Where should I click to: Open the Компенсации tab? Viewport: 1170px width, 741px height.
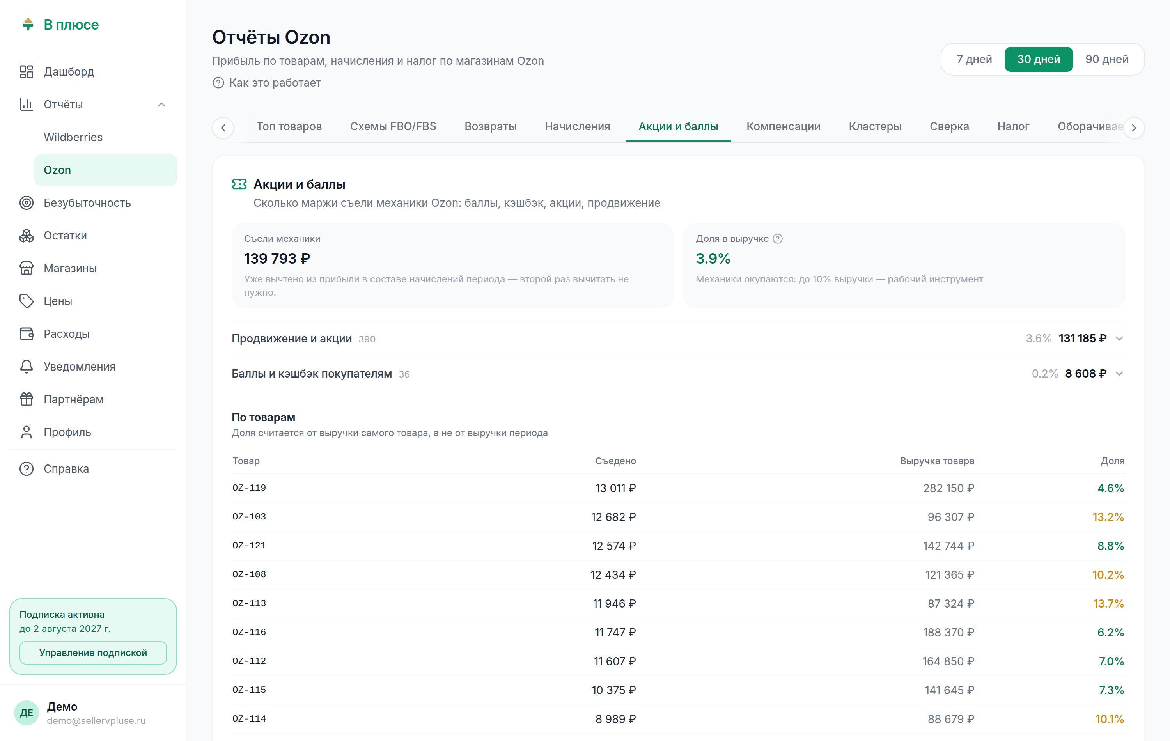[x=783, y=126]
